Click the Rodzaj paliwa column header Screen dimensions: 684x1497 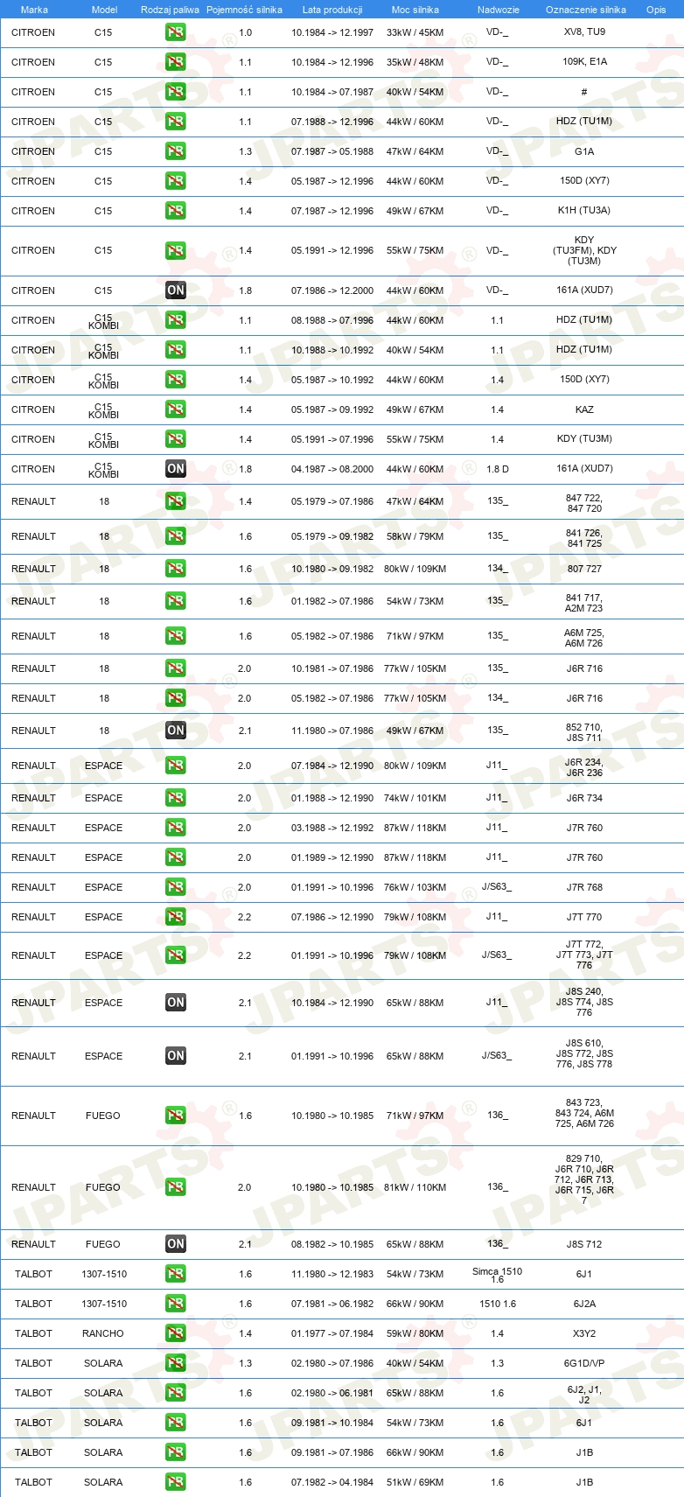[170, 10]
